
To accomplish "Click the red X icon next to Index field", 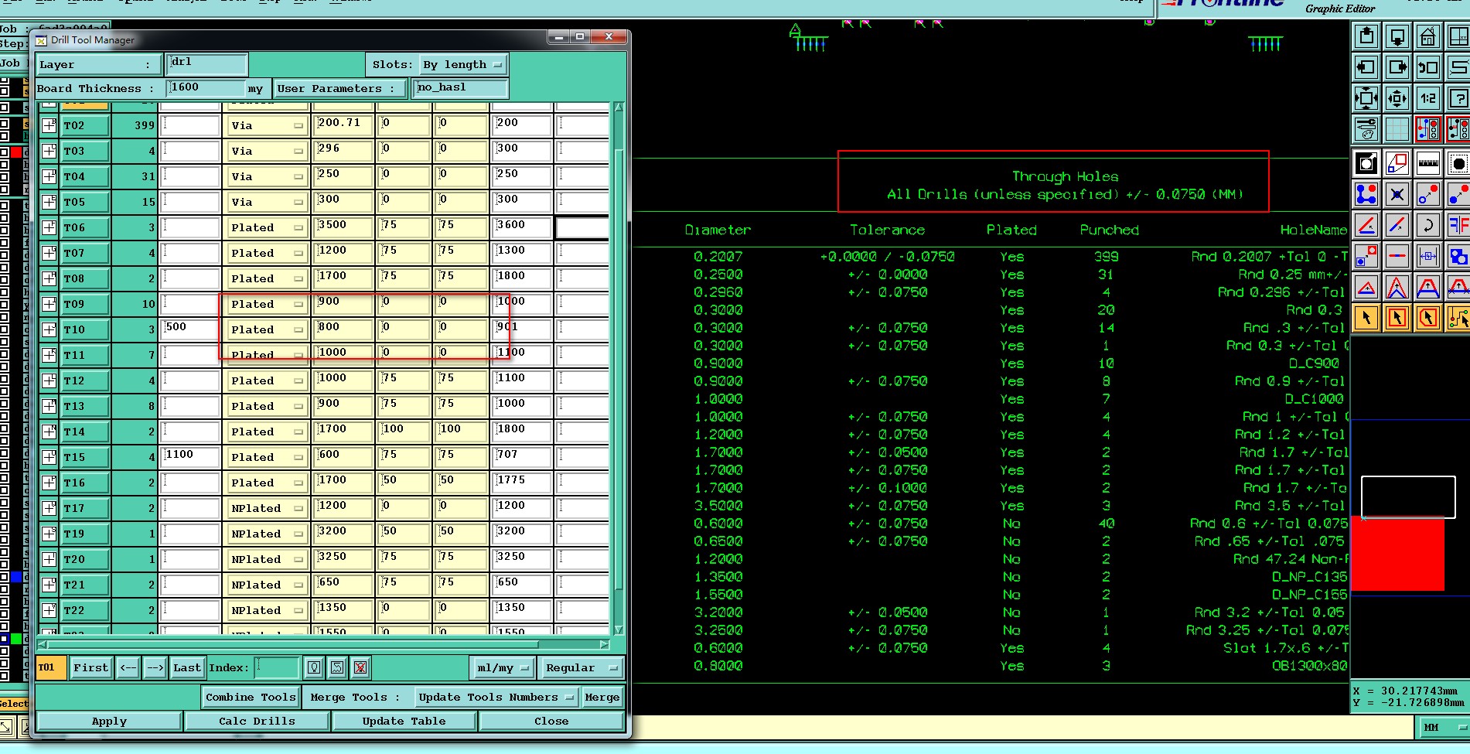I will pyautogui.click(x=360, y=667).
